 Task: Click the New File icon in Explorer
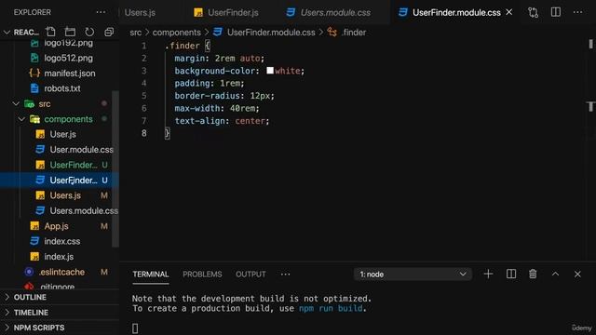[50, 32]
